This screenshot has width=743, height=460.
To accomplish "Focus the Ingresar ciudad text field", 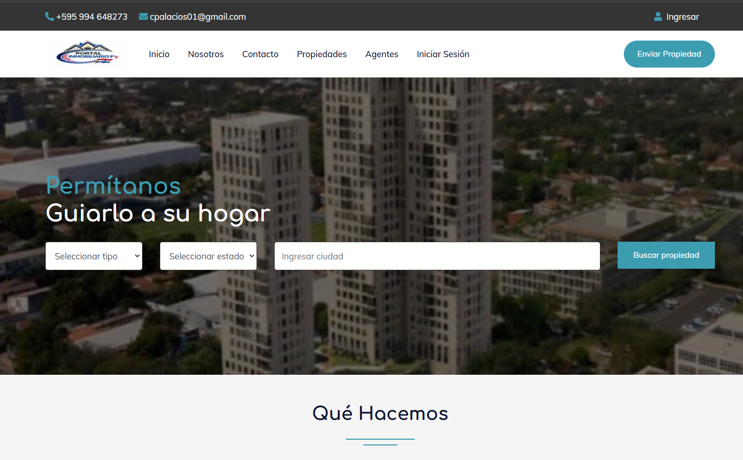I will pos(437,256).
